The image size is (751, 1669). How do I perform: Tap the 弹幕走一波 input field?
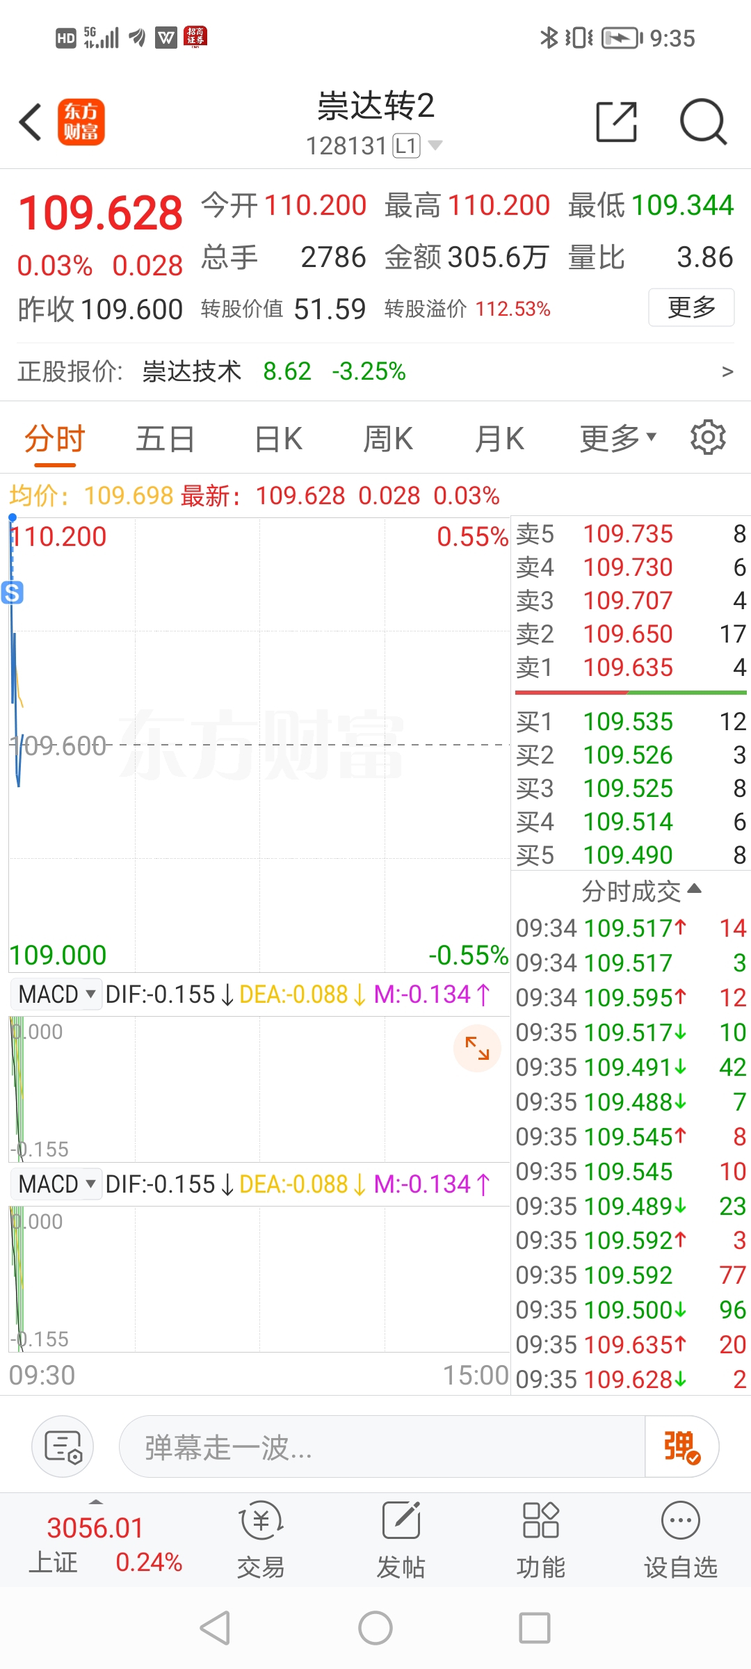[382, 1446]
